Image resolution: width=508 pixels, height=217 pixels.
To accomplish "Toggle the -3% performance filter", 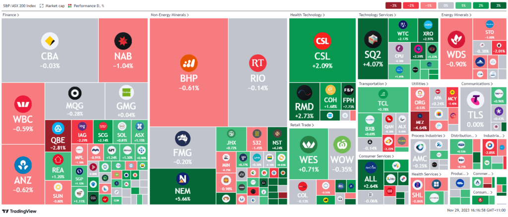I will 392,6.
